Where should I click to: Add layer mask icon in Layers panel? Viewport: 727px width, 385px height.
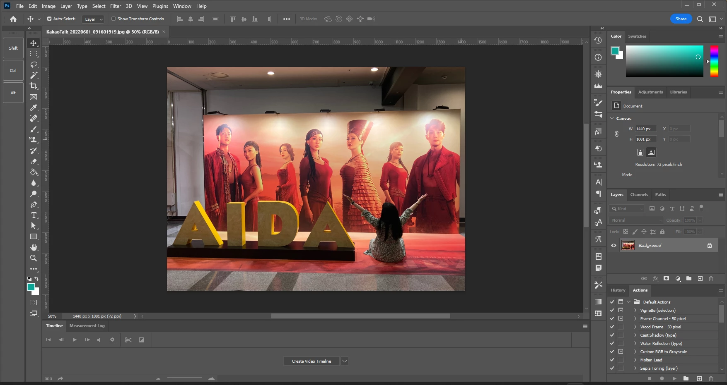pos(666,279)
